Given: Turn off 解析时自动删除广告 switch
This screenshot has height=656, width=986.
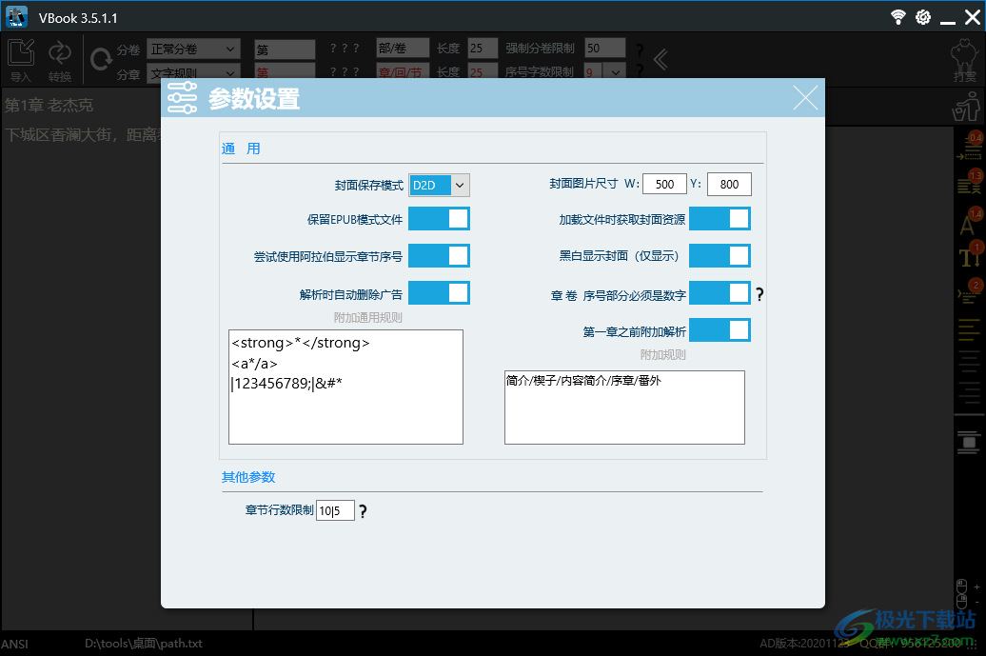Looking at the screenshot, I should tap(439, 292).
